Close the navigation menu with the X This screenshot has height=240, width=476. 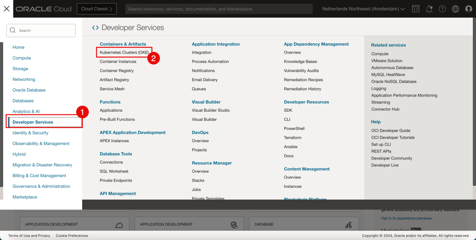click(6, 8)
